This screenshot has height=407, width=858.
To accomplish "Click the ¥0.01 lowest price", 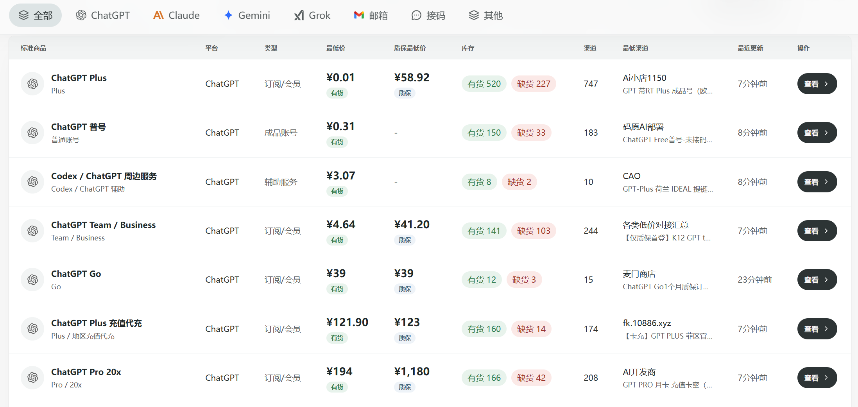I will pyautogui.click(x=340, y=77).
